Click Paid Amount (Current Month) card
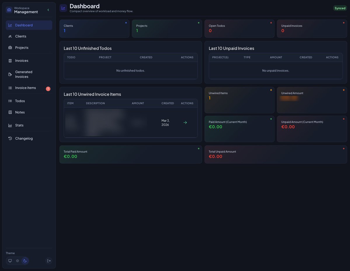This screenshot has width=350, height=271. [x=239, y=129]
